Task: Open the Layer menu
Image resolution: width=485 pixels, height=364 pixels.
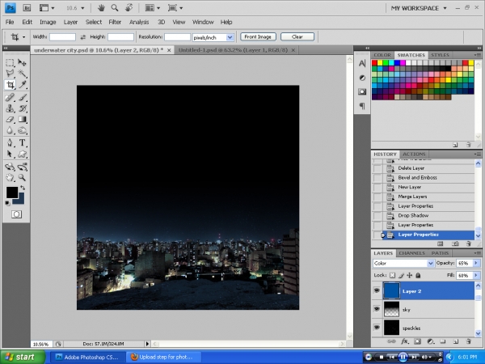Action: pyautogui.click(x=70, y=22)
